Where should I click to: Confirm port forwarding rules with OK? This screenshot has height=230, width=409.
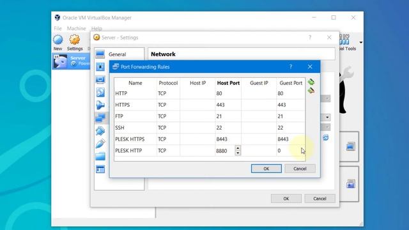click(x=266, y=169)
